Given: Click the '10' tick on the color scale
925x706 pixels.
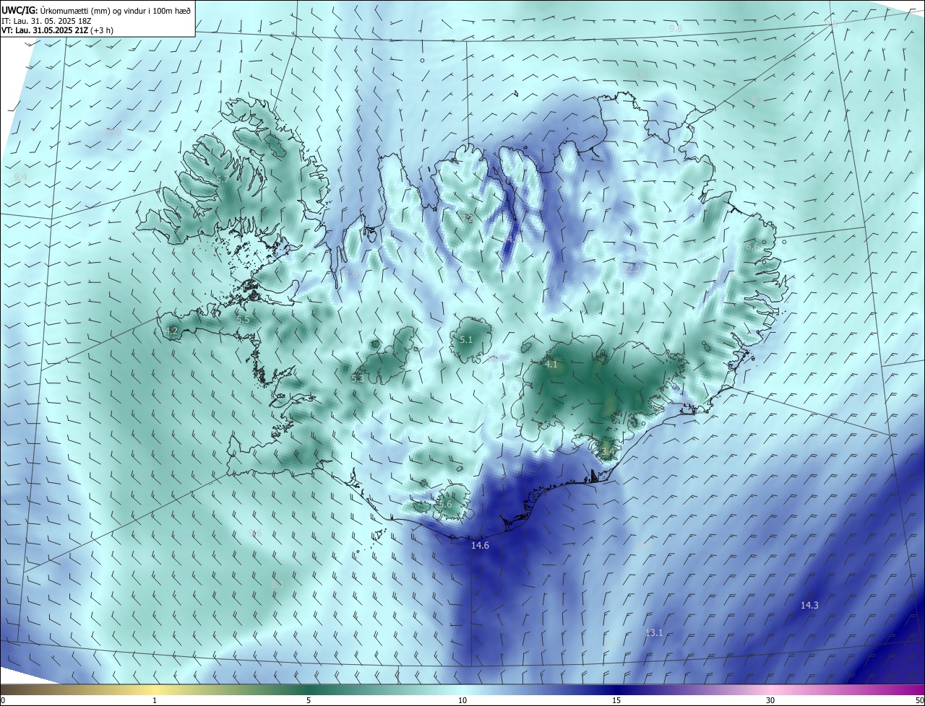Looking at the screenshot, I should tap(462, 701).
